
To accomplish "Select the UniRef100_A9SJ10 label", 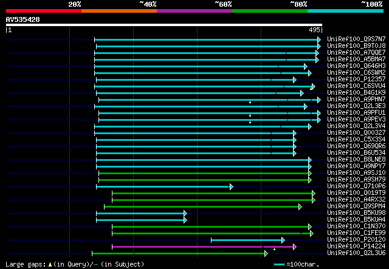I will click(356, 173).
